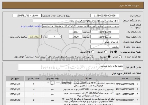Click the remaining time countdown 02:14:37
This screenshot has width=148, height=105.
pos(35,37)
